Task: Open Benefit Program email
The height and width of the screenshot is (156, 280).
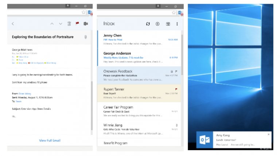Action: coord(139,143)
